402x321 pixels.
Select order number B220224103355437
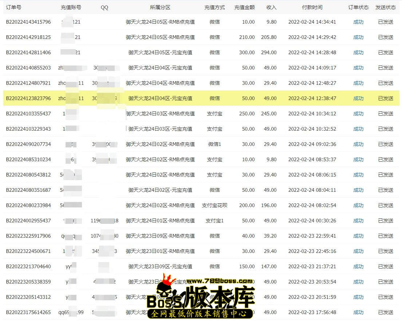pyautogui.click(x=28, y=114)
